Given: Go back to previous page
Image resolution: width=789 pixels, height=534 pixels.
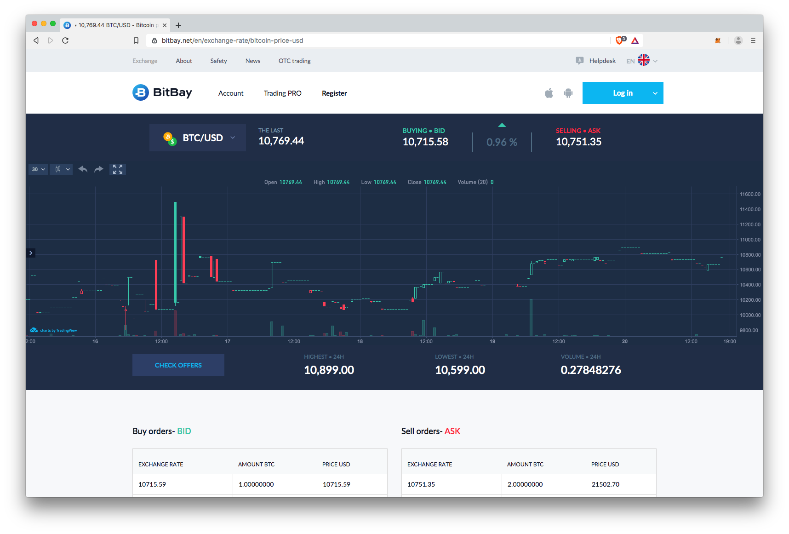Looking at the screenshot, I should click(36, 40).
